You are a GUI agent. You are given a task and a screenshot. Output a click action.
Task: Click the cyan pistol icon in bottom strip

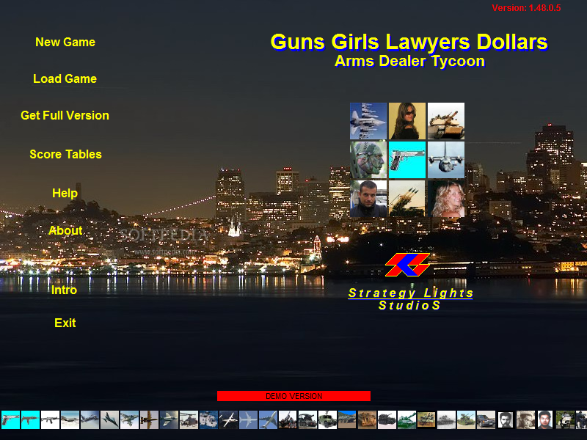[10, 419]
